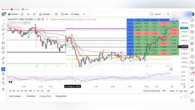
Task: Toggle auto scale button
Action: tap(186, 91)
